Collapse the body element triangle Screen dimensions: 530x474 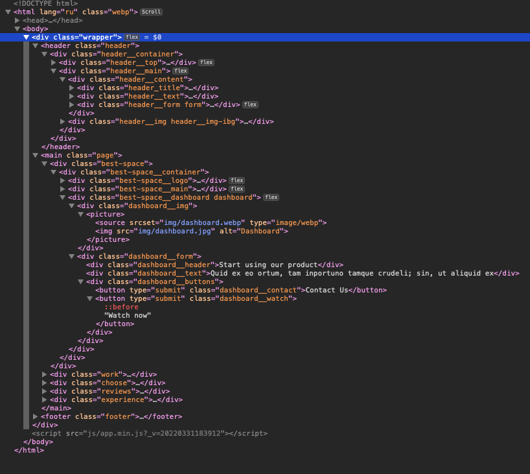[17, 29]
